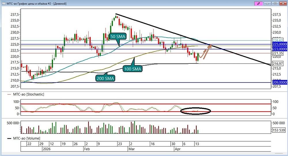The height and width of the screenshot is (156, 288).
Task: Click the Feb month label
Action: click(x=87, y=149)
